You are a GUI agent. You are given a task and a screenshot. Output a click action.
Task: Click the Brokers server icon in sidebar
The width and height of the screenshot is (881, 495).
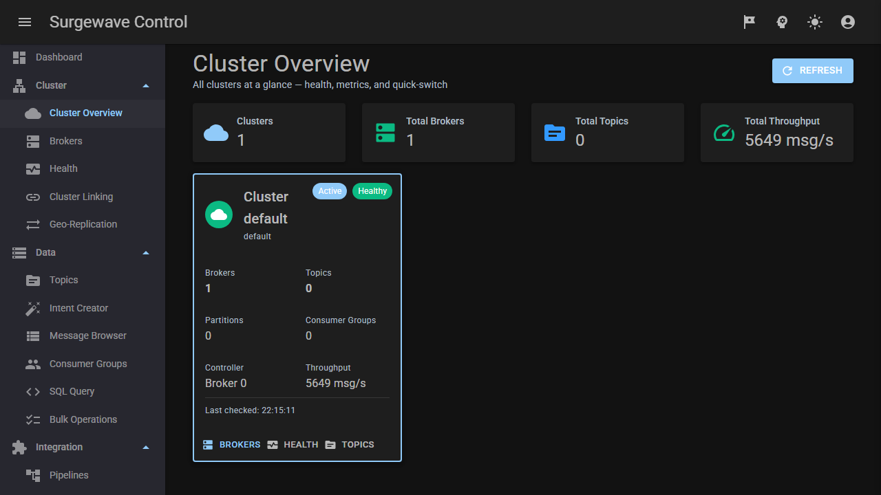point(33,142)
